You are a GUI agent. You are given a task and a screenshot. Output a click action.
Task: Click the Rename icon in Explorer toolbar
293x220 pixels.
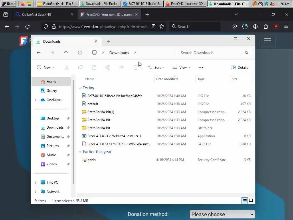coord(108,68)
